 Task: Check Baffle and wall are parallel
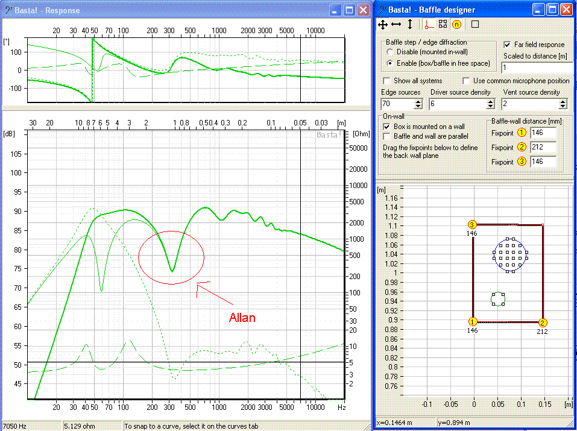[x=387, y=136]
